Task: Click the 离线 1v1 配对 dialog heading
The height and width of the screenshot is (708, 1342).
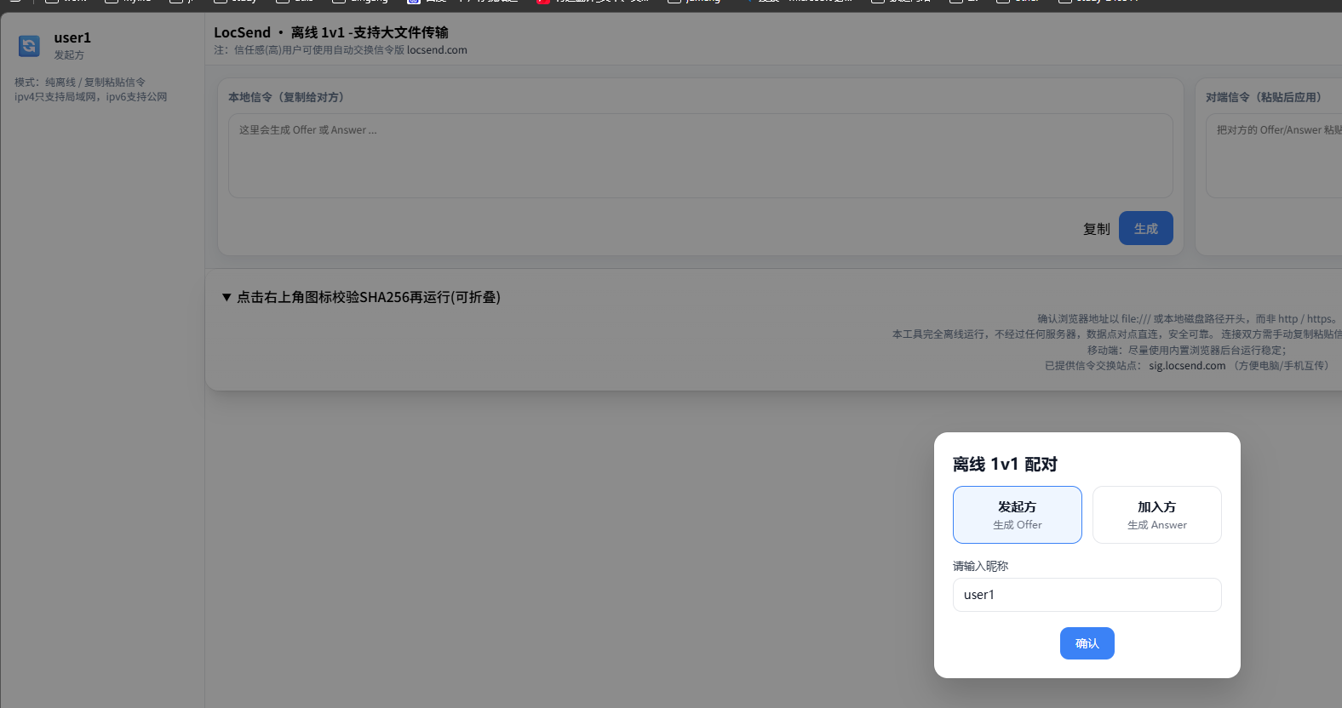Action: click(x=1005, y=465)
